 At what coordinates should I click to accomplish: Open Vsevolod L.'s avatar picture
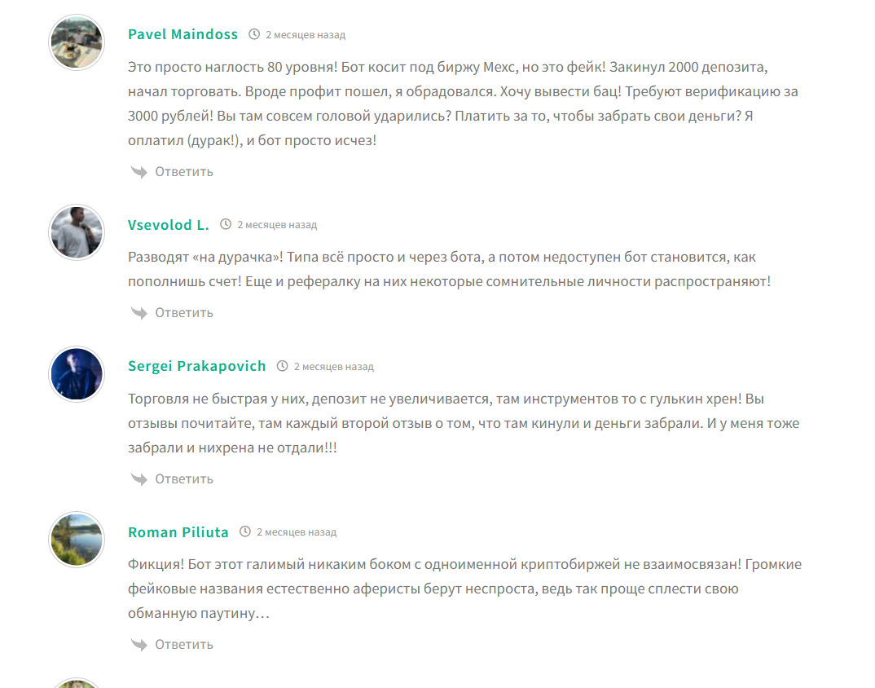pyautogui.click(x=77, y=232)
